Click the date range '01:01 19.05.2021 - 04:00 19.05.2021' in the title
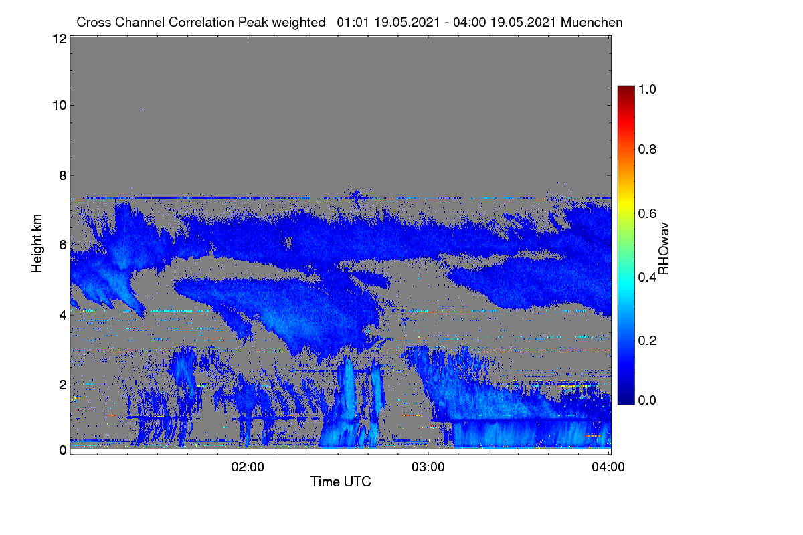The image size is (803, 535). tap(447, 22)
